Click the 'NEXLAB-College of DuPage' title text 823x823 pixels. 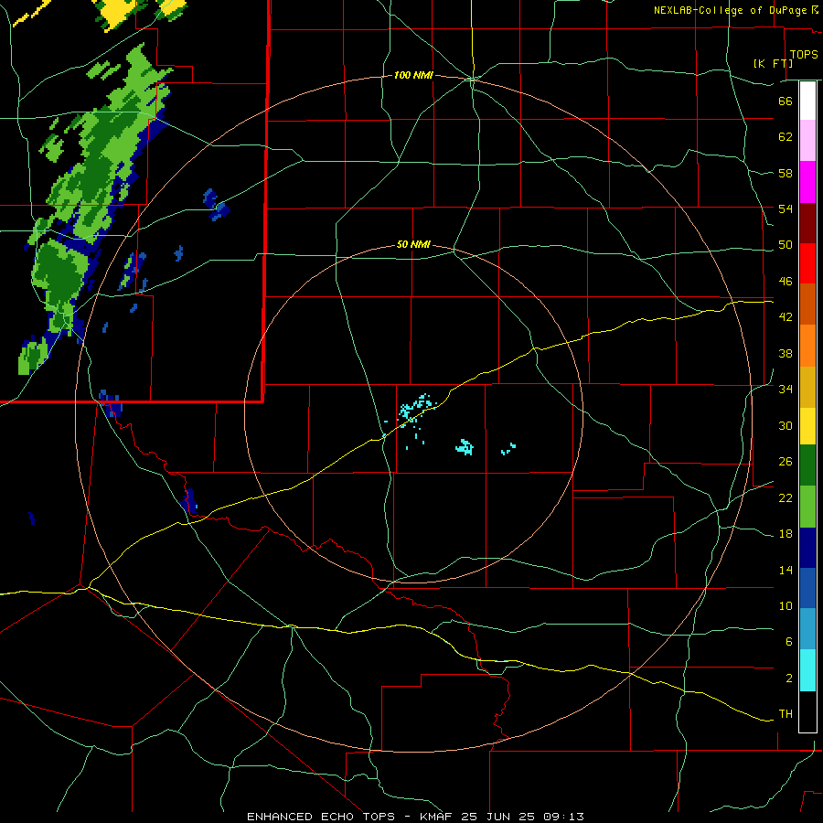(x=730, y=10)
